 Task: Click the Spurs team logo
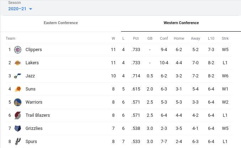pos(17,141)
